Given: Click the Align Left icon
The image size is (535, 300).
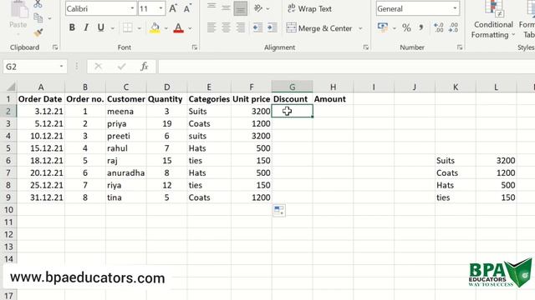Looking at the screenshot, I should [x=211, y=27].
